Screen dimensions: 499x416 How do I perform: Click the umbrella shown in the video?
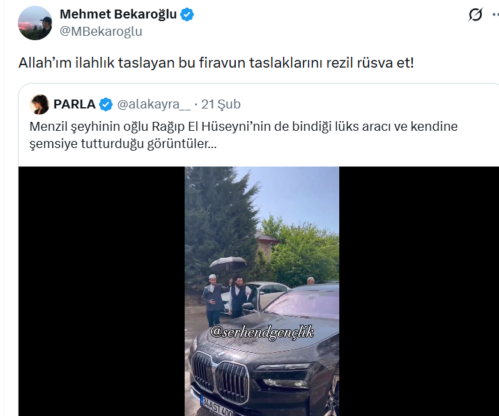(x=228, y=264)
